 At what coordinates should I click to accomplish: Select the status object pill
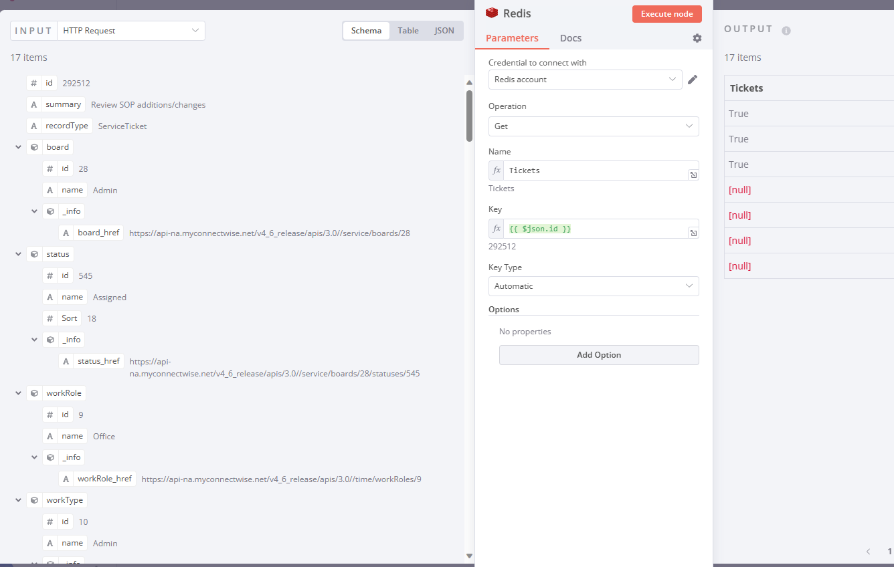pyautogui.click(x=51, y=254)
